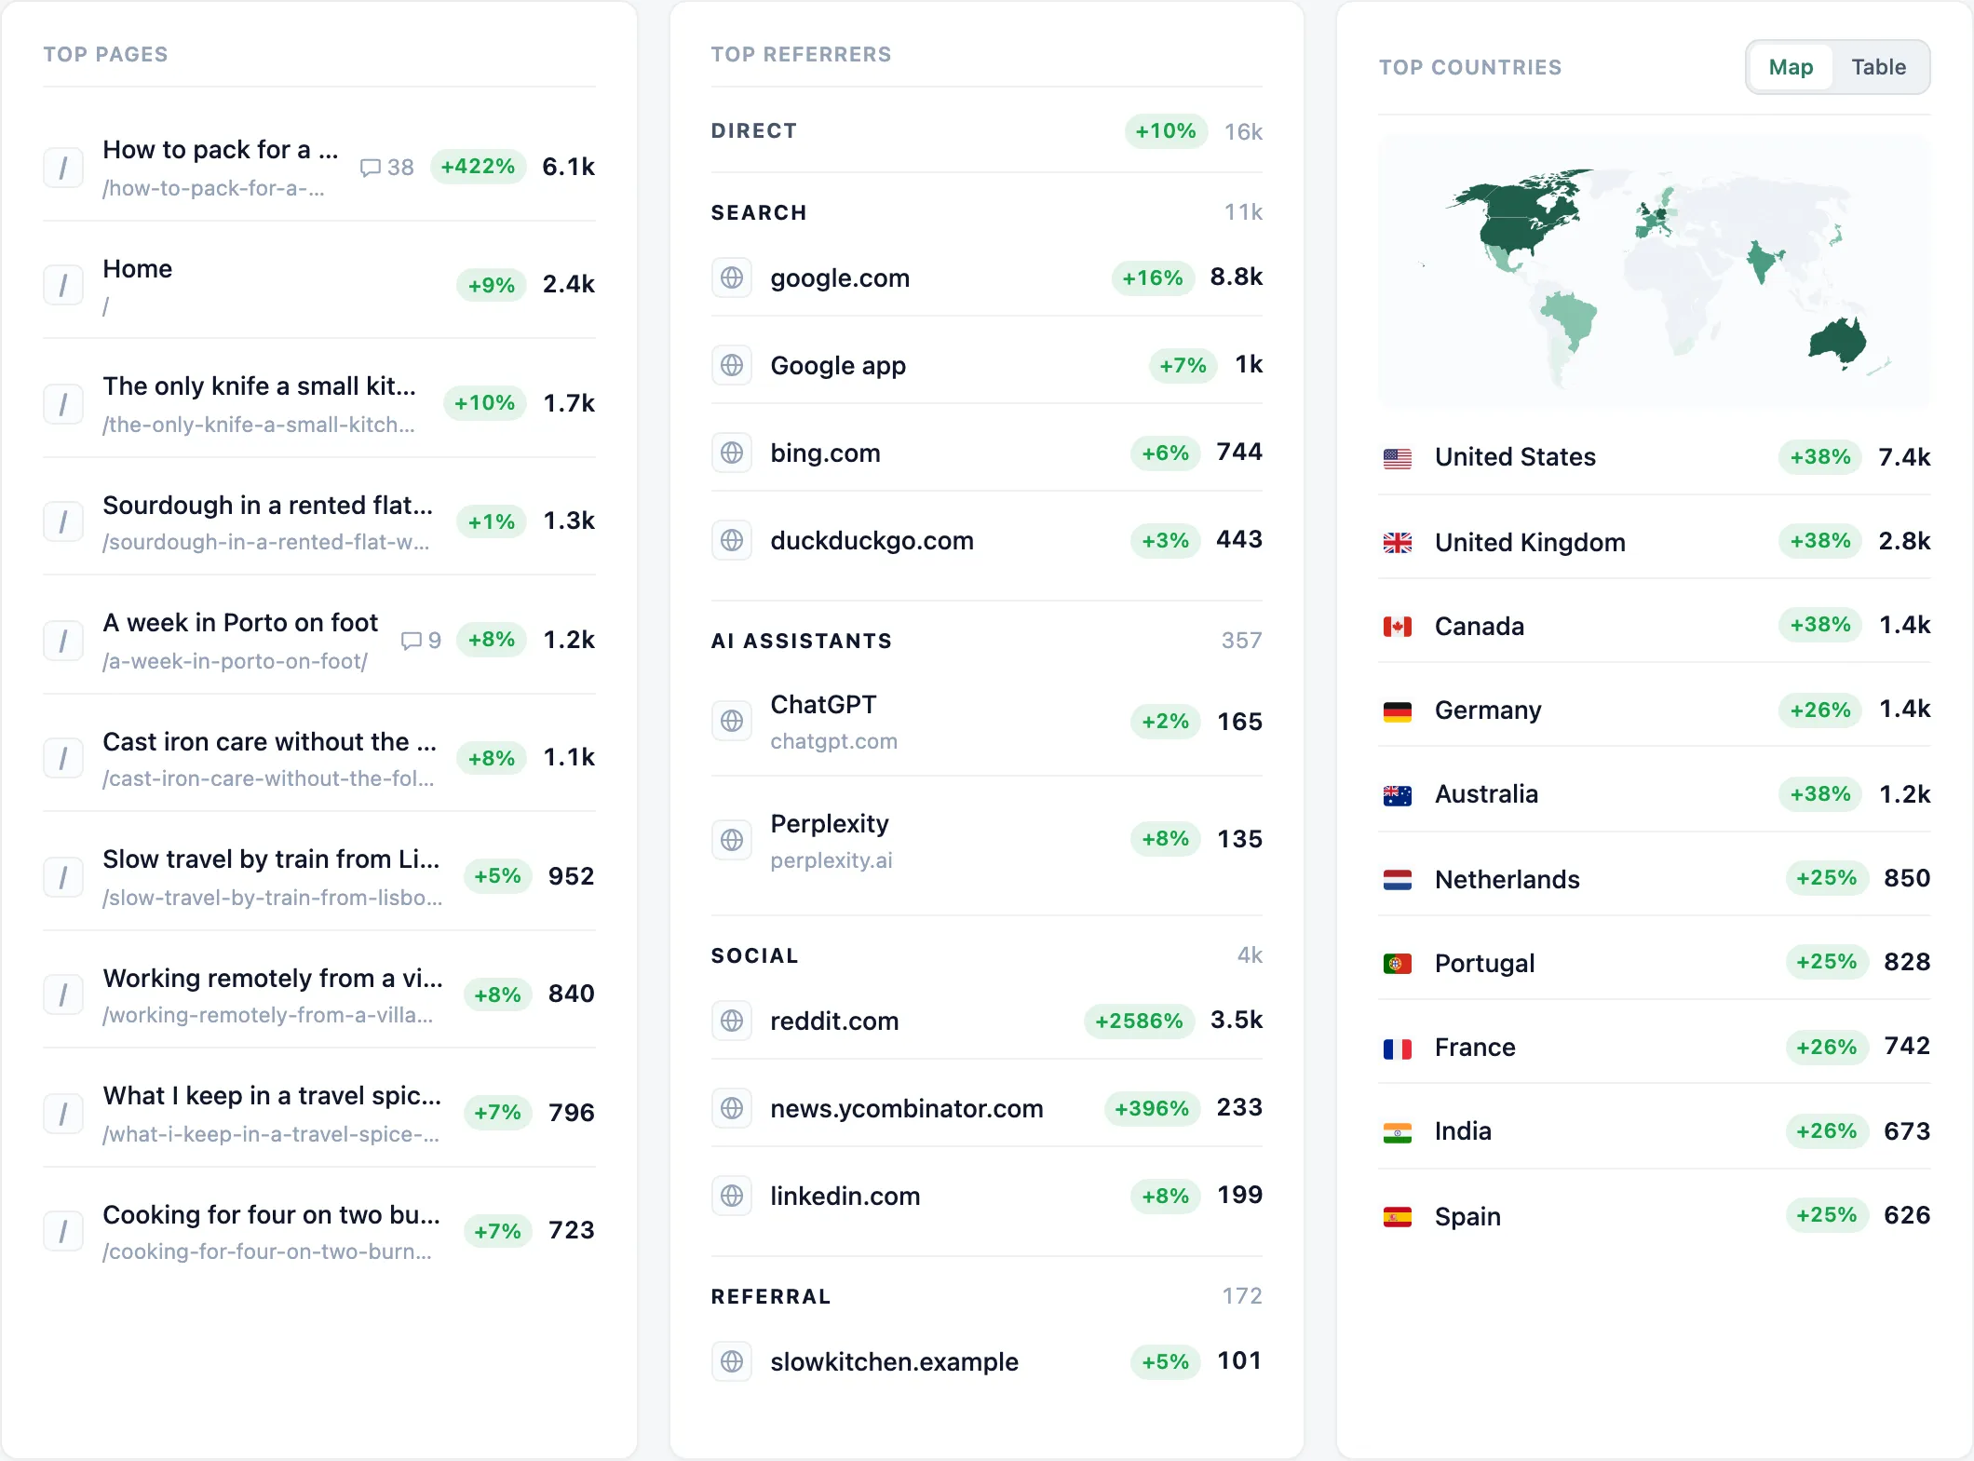
Task: Click the +2586% badge for reddit.com
Action: click(x=1139, y=1021)
